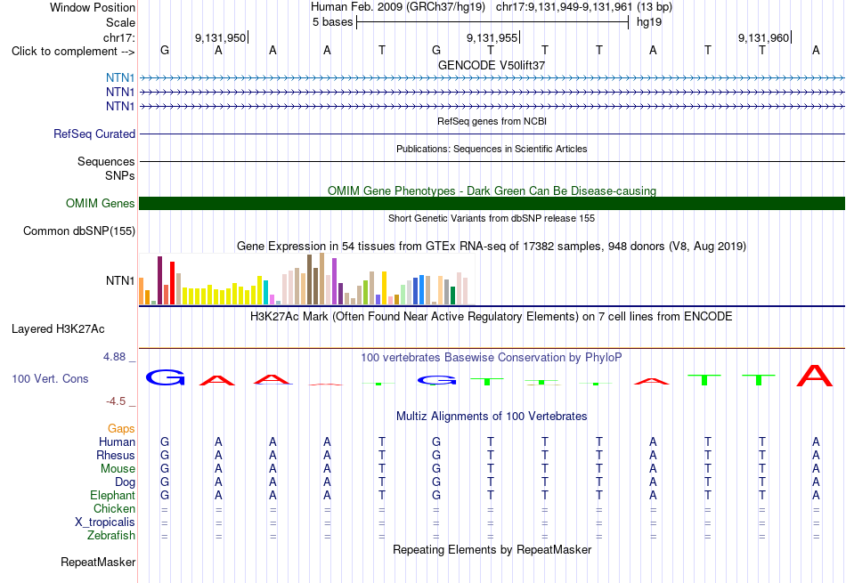Click the hg19 label by scale bar

(649, 22)
